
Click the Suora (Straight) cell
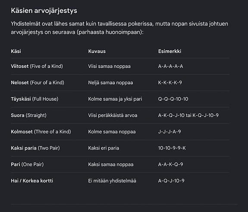[x=28, y=115]
